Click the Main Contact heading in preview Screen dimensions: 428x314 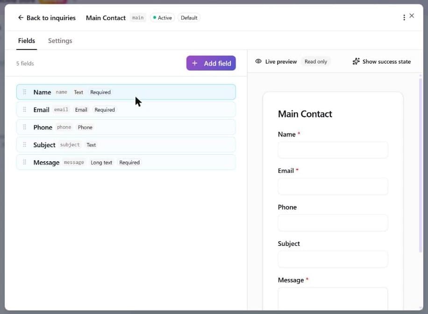(305, 114)
